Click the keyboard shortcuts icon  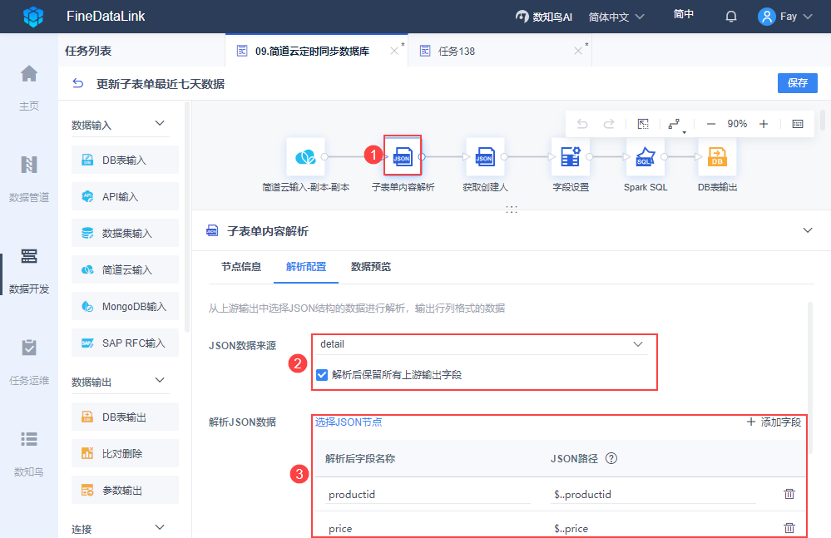point(798,124)
